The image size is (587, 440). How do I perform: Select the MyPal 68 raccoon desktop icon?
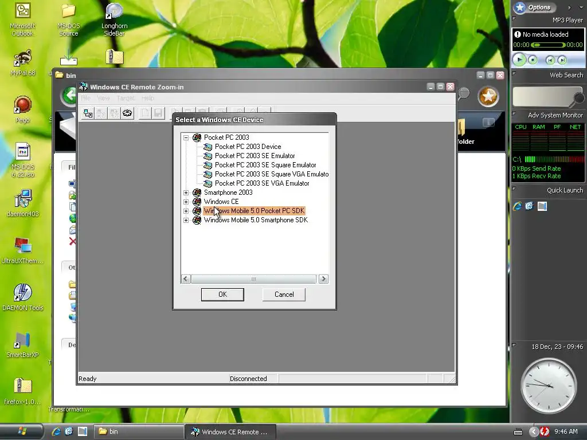point(22,63)
